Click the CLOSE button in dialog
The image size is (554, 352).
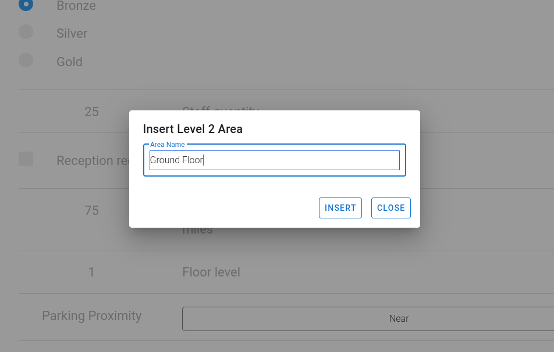tap(391, 208)
